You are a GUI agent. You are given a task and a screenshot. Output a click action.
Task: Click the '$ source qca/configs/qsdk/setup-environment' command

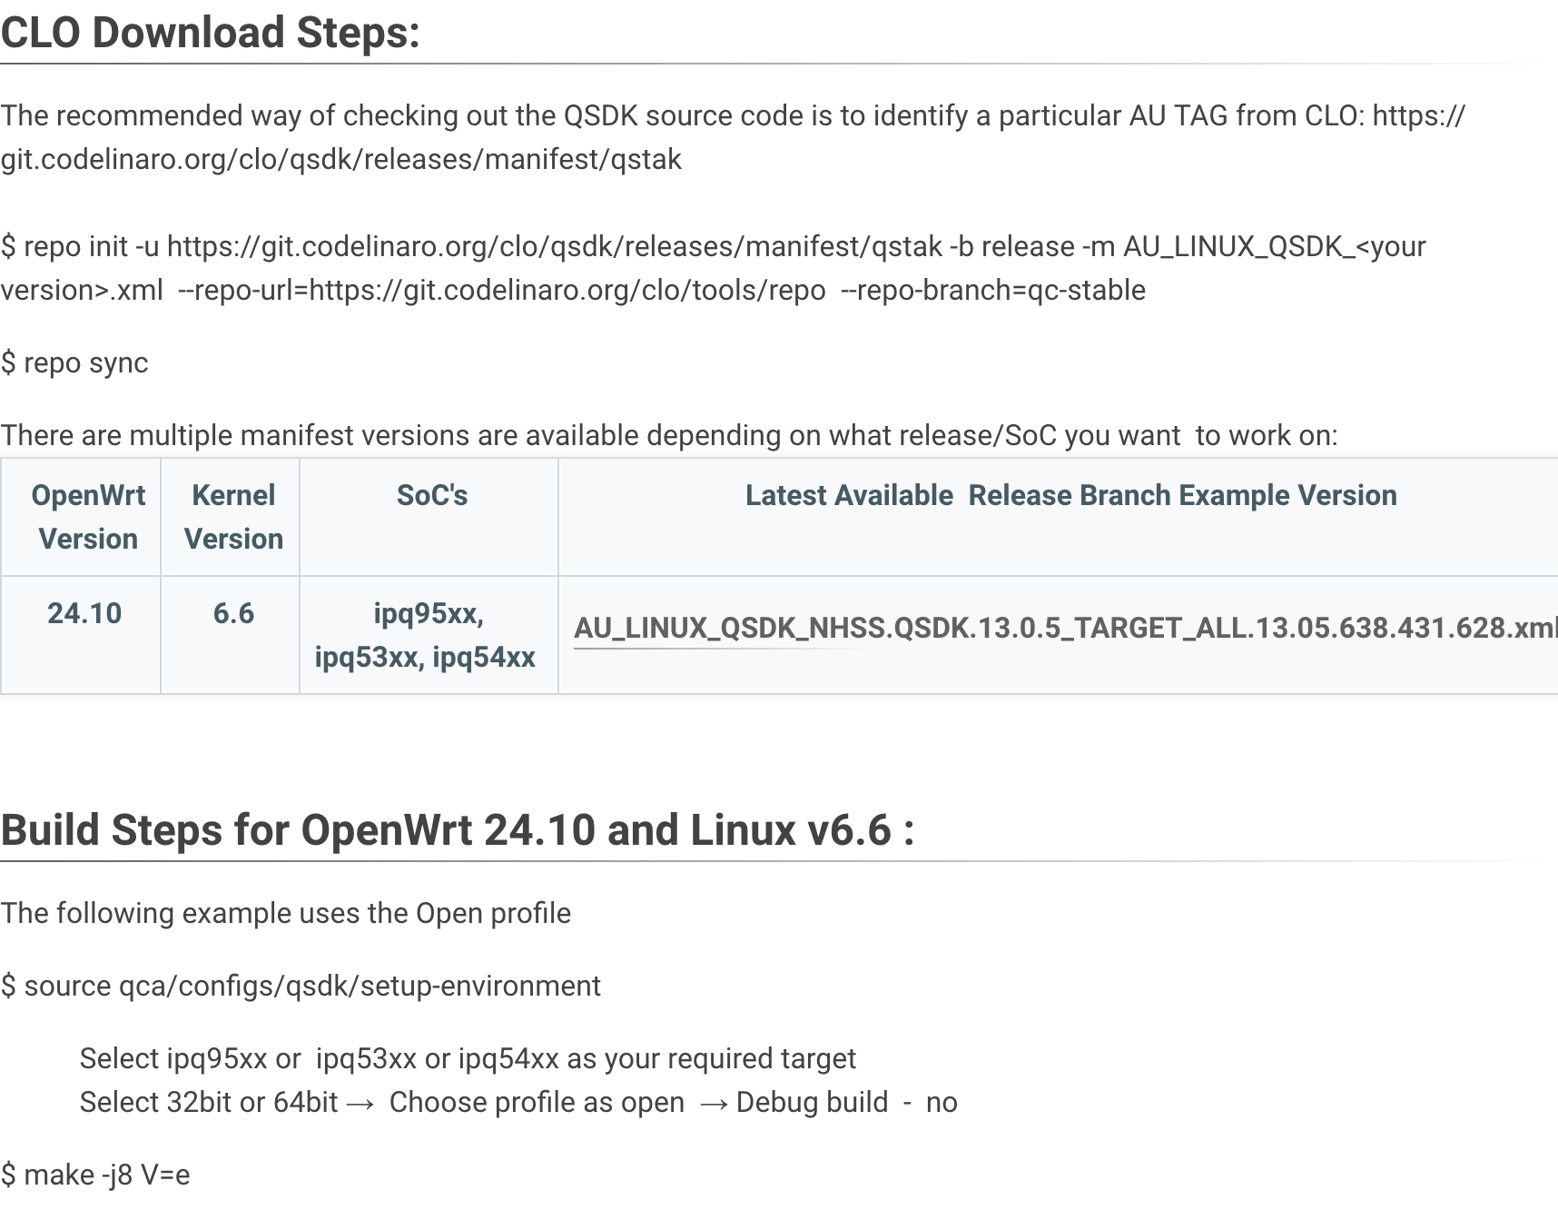(301, 986)
